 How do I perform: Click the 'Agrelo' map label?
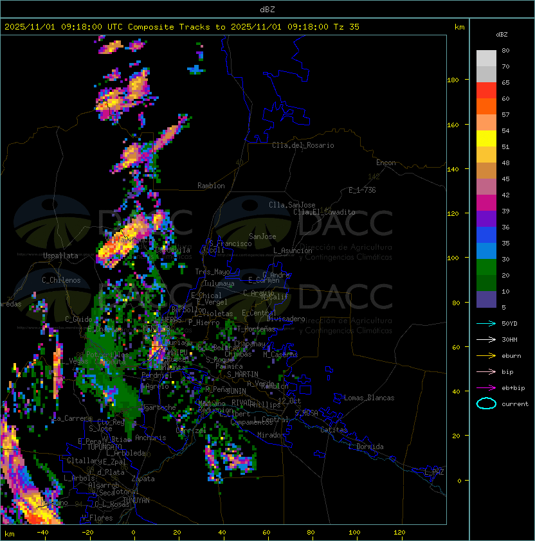click(x=158, y=386)
